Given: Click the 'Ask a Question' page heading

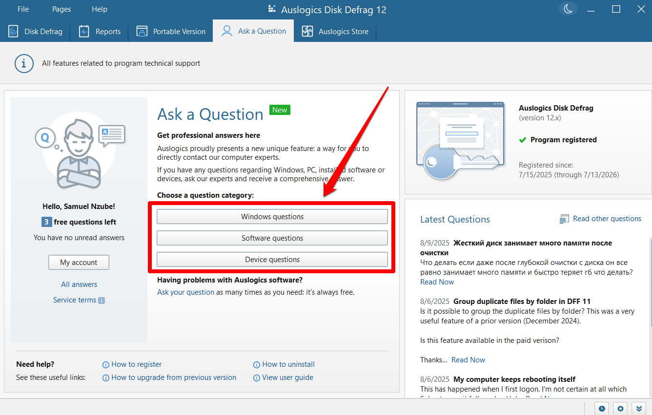Looking at the screenshot, I should 210,114.
